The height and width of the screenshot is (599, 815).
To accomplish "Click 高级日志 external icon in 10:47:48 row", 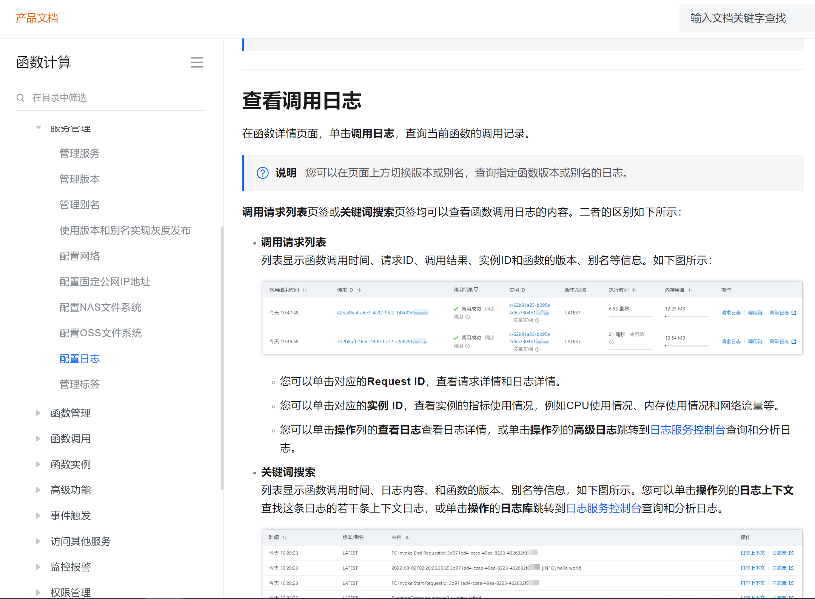I will pos(794,313).
